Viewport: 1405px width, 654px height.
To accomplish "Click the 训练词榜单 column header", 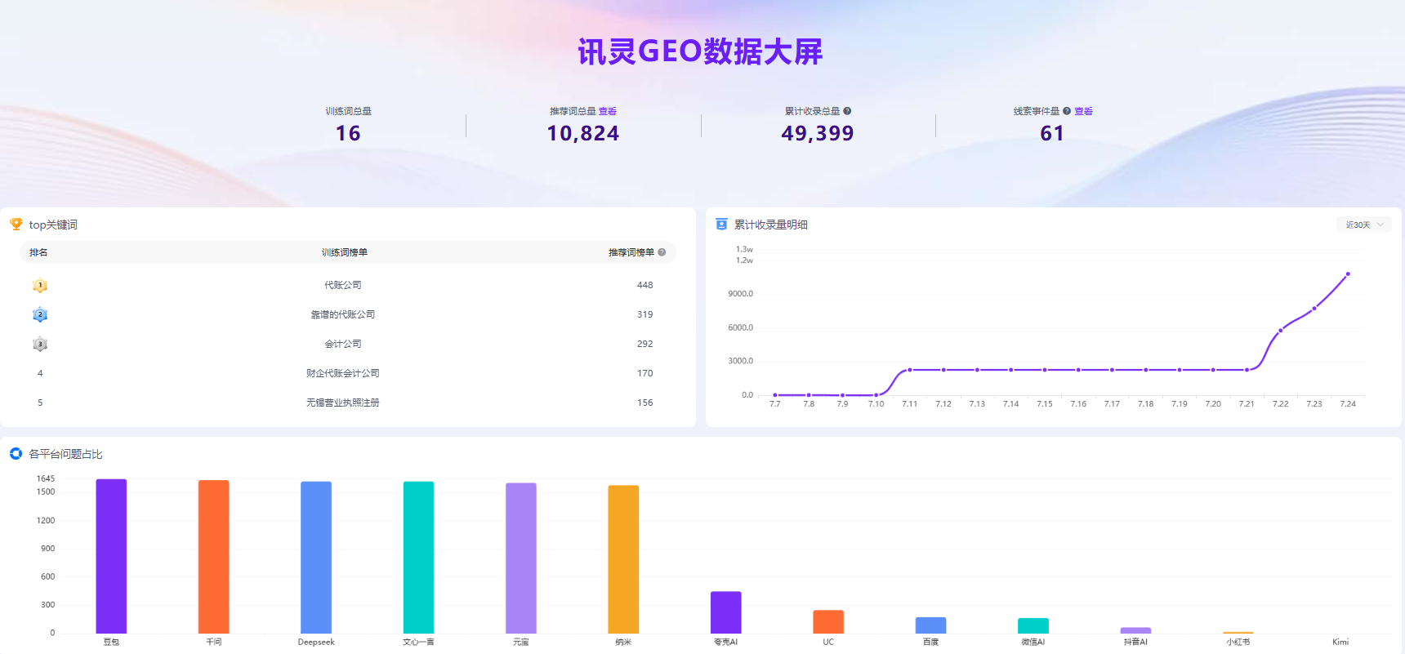I will pyautogui.click(x=345, y=252).
